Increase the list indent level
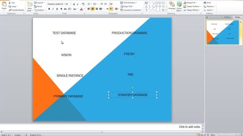Screen dimensions: 243x136 point(106,4)
